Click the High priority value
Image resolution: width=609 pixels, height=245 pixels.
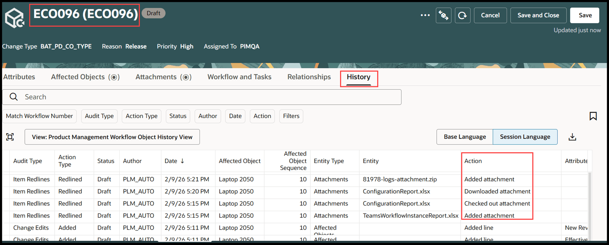(x=187, y=47)
